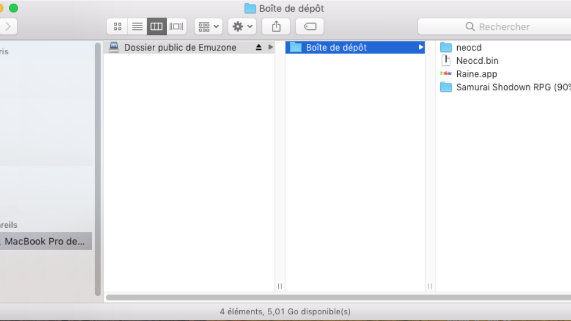571x321 pixels.
Task: Click the horizontal scrollbar at bottom
Action: pos(338,298)
